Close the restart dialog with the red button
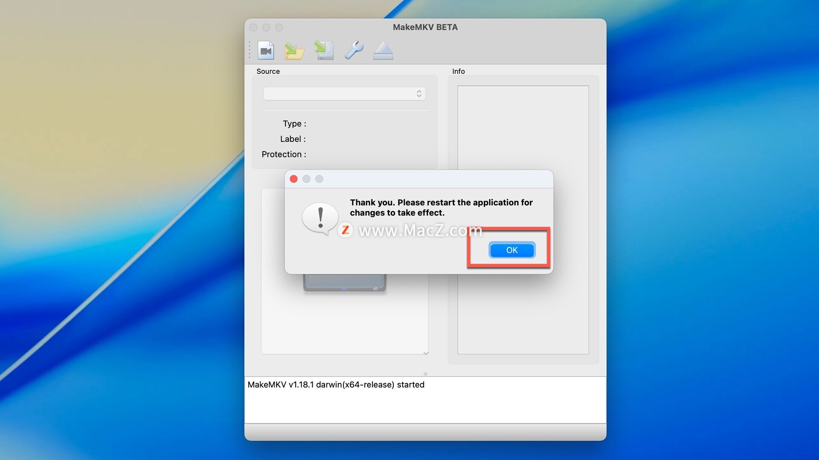This screenshot has width=819, height=460. (x=293, y=179)
